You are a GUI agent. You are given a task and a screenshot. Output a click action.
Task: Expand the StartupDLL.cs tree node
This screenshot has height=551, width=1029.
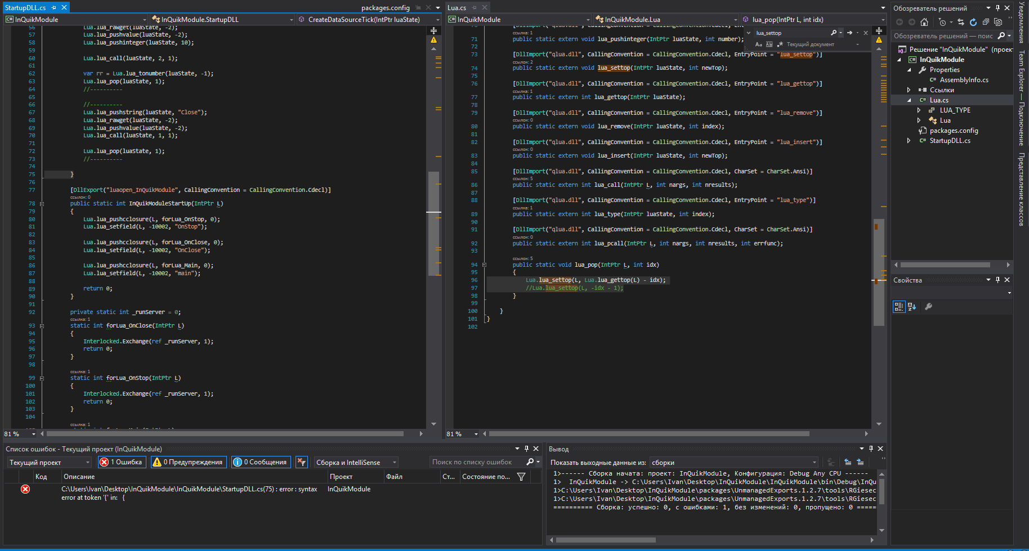click(x=909, y=141)
